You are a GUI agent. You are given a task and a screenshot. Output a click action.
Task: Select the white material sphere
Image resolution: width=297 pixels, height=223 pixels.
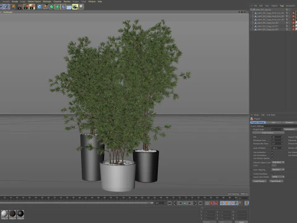(x=4, y=214)
